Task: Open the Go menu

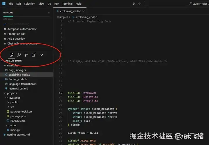Action: pyautogui.click(x=49, y=4)
